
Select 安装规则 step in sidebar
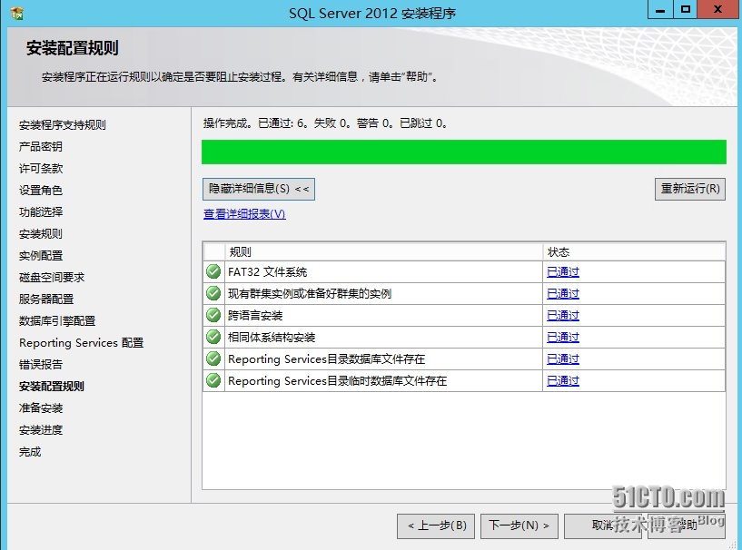point(41,233)
